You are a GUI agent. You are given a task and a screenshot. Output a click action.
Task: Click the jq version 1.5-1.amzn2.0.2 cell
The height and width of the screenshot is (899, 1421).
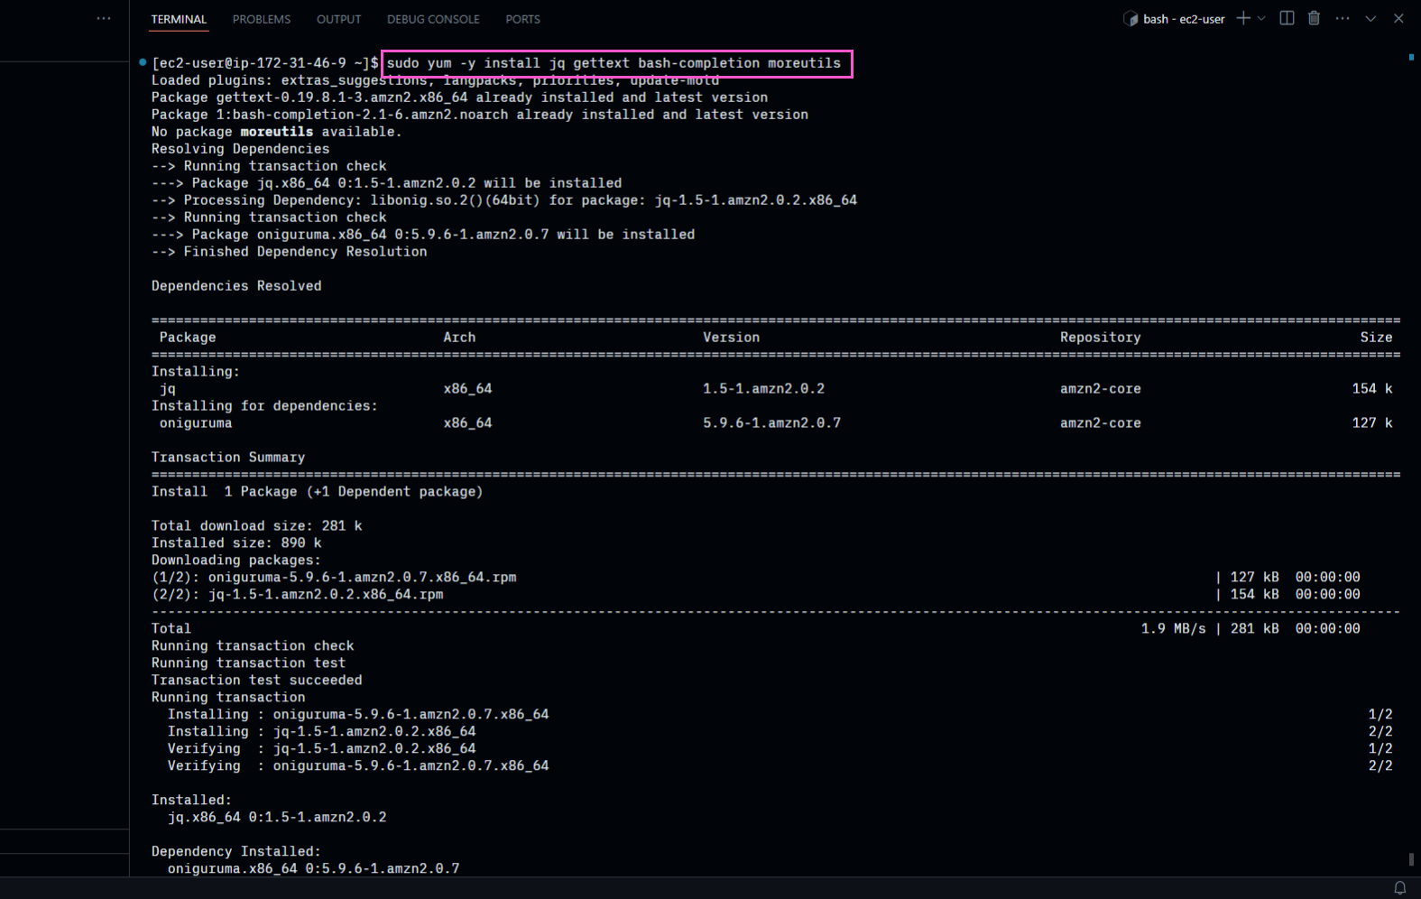click(764, 389)
